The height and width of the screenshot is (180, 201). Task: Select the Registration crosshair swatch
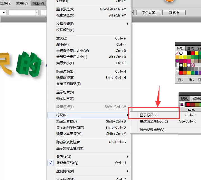181,53
